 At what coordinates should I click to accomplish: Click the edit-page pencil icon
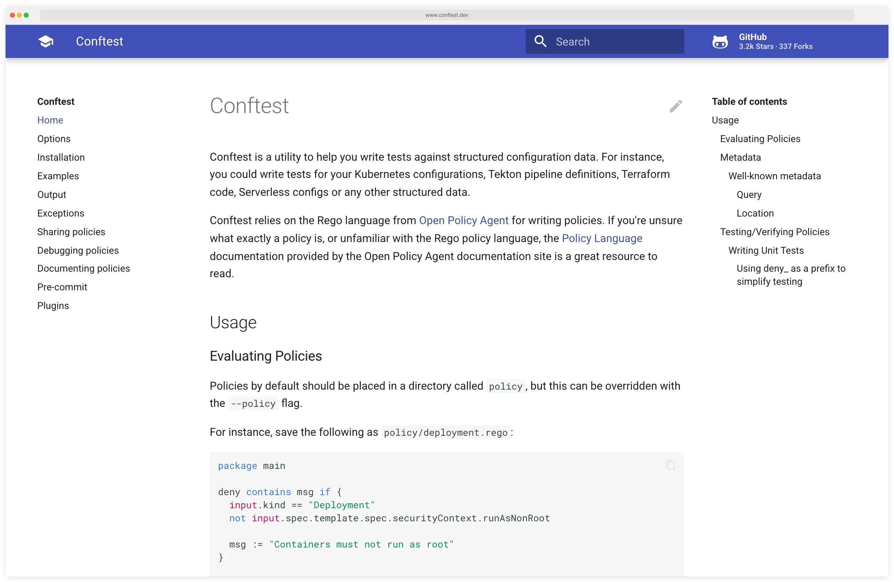(675, 106)
